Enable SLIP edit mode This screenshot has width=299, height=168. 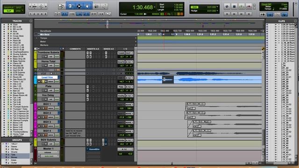coord(9,11)
